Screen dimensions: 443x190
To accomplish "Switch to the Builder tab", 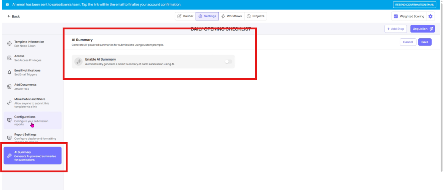I will pyautogui.click(x=185, y=16).
